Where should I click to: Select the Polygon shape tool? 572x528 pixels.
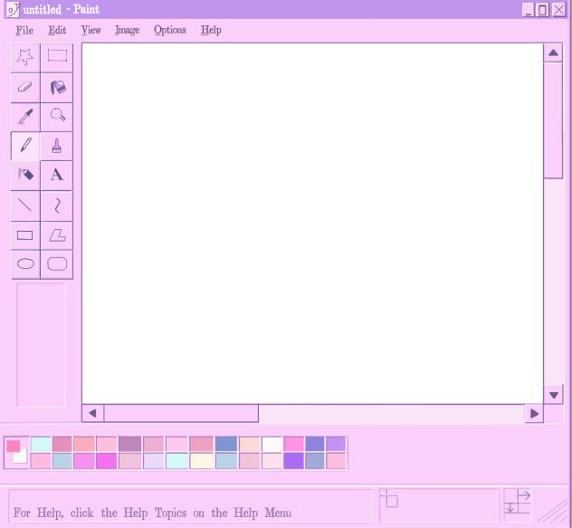57,235
